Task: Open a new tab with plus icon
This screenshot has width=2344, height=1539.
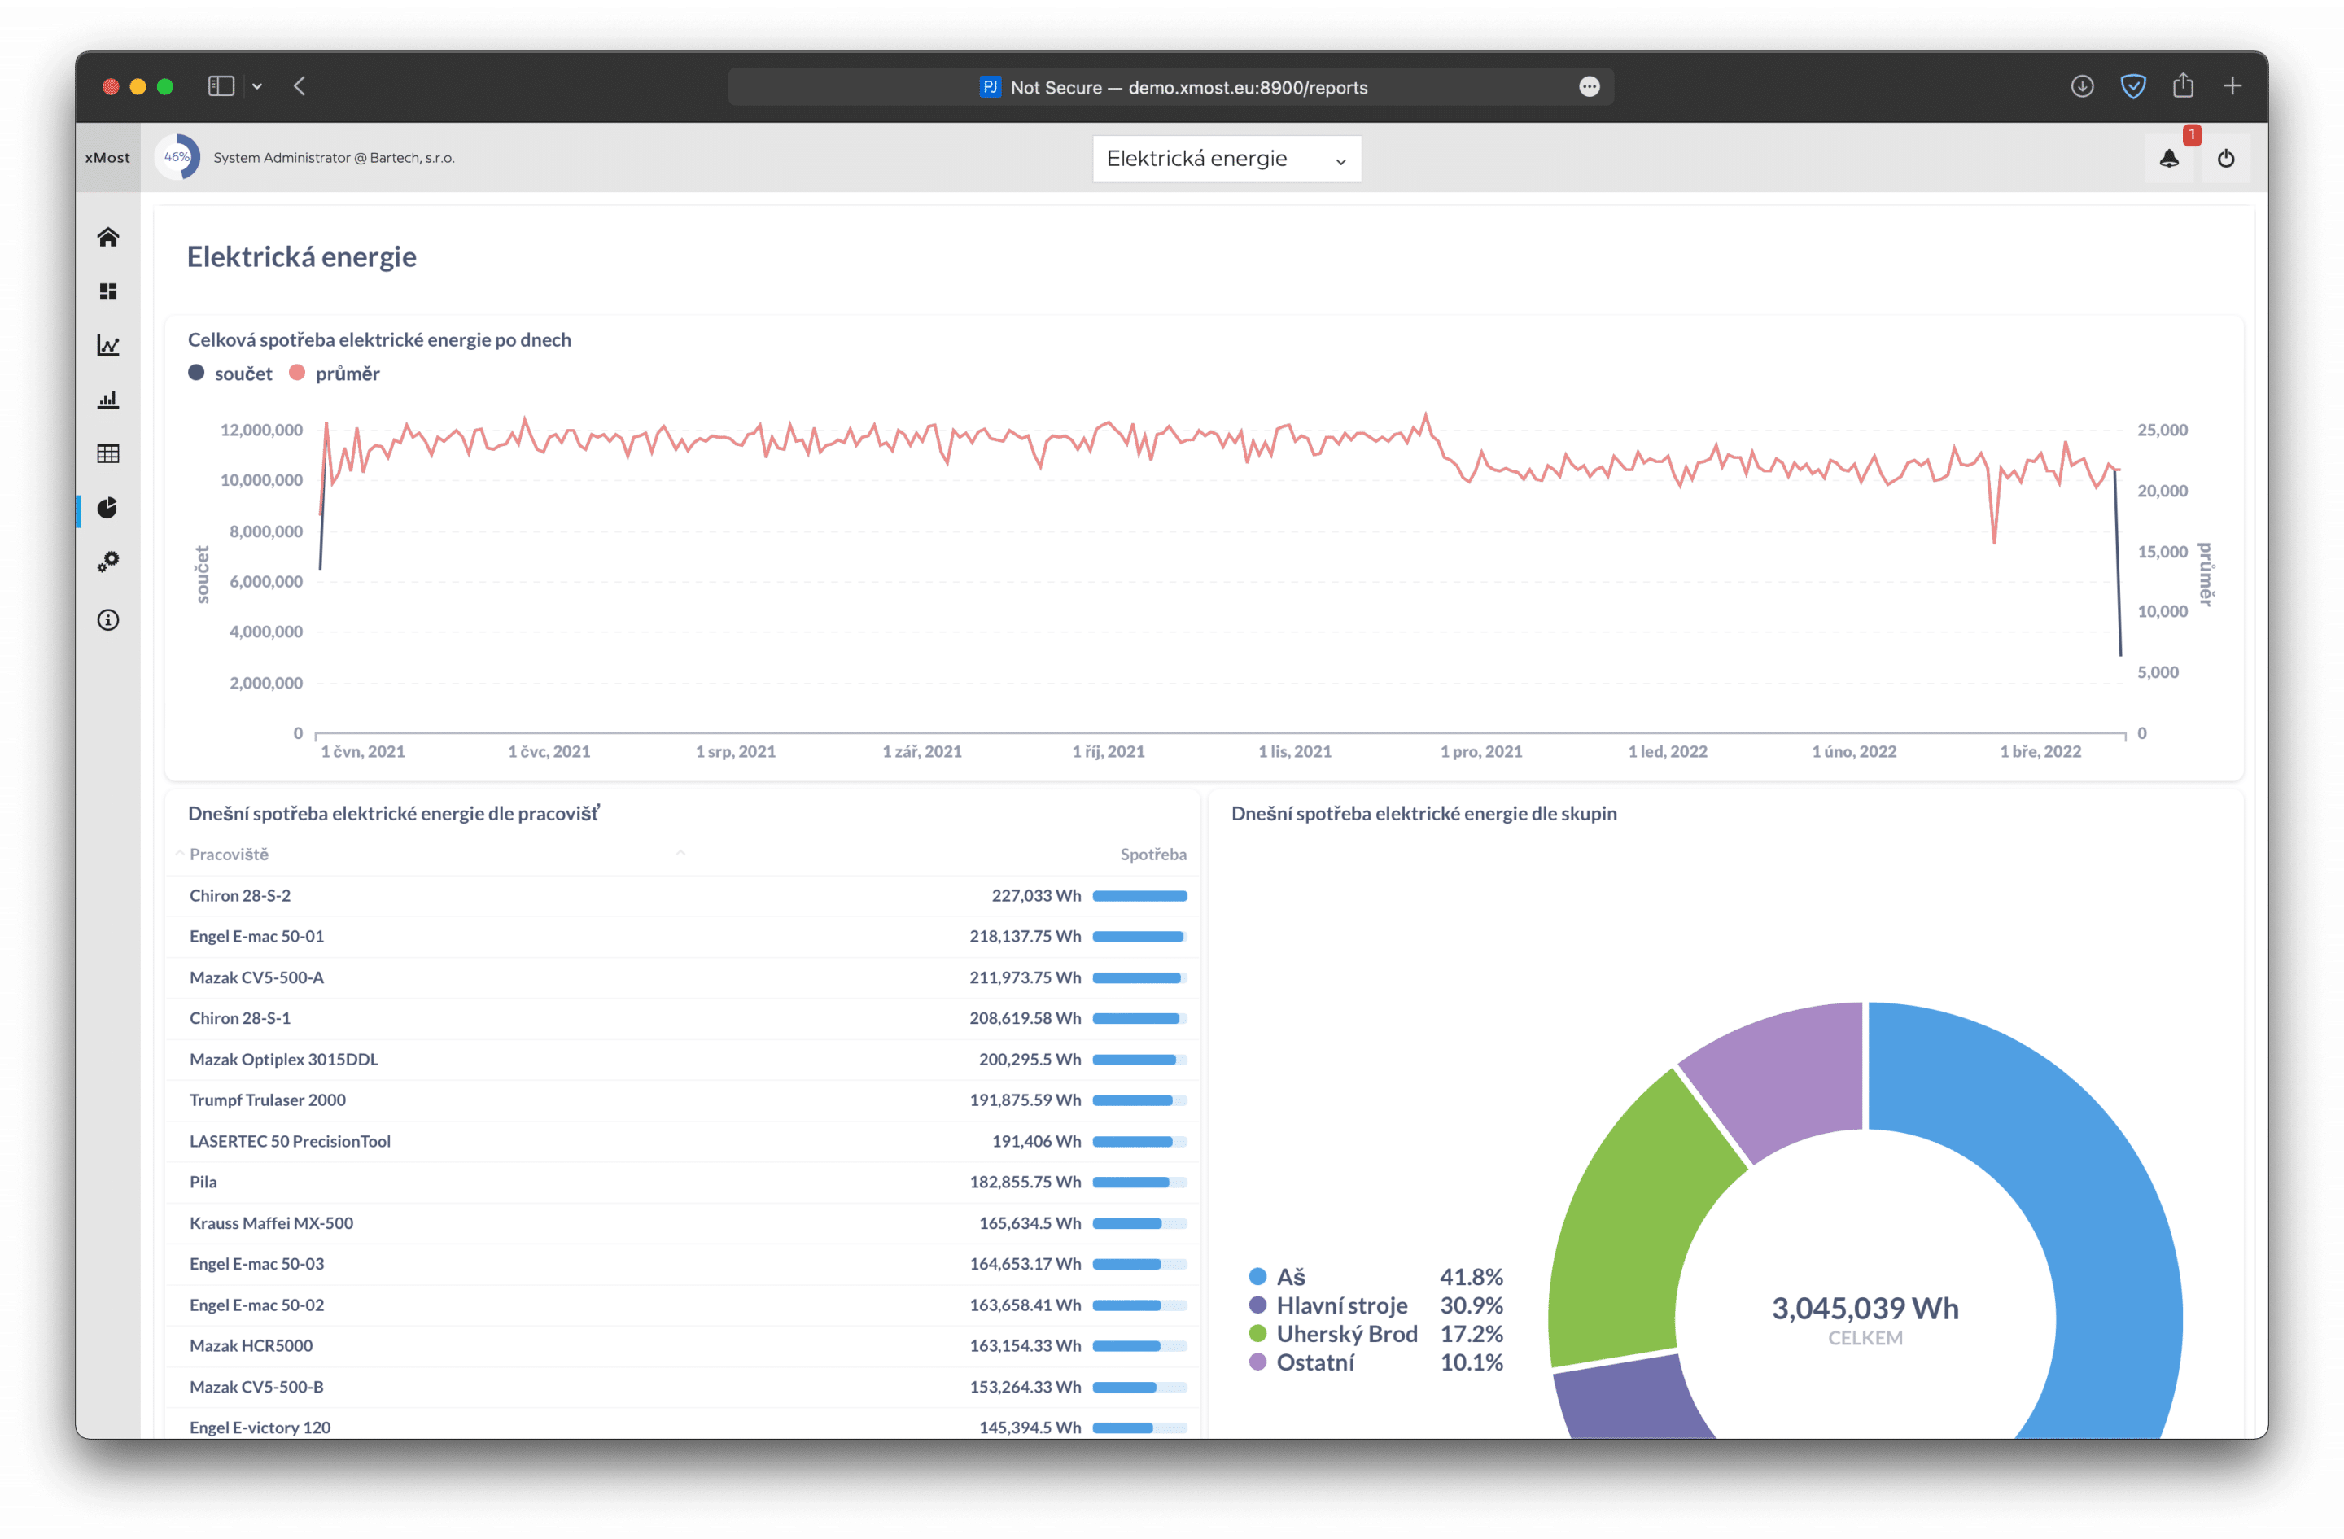Action: (2232, 86)
